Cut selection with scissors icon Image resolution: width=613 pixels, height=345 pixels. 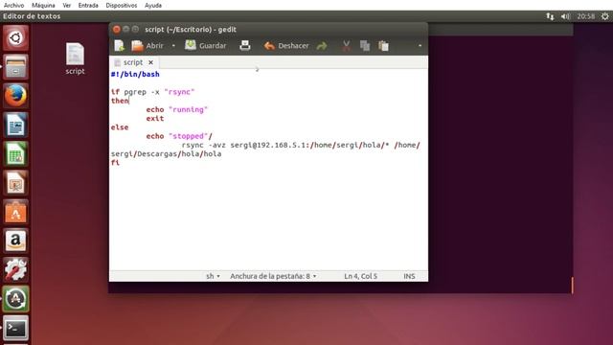(347, 46)
